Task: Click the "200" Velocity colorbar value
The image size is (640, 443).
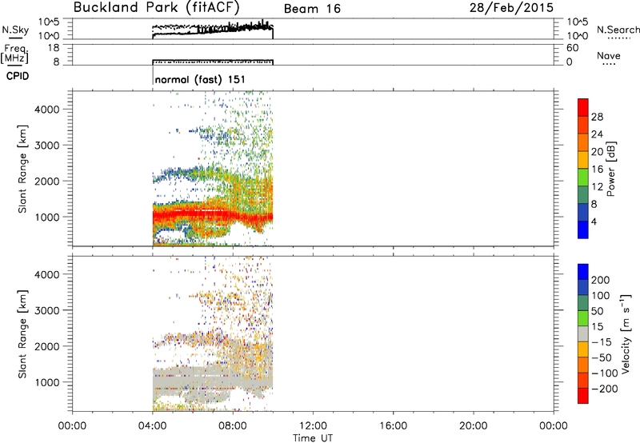Action: pyautogui.click(x=601, y=280)
